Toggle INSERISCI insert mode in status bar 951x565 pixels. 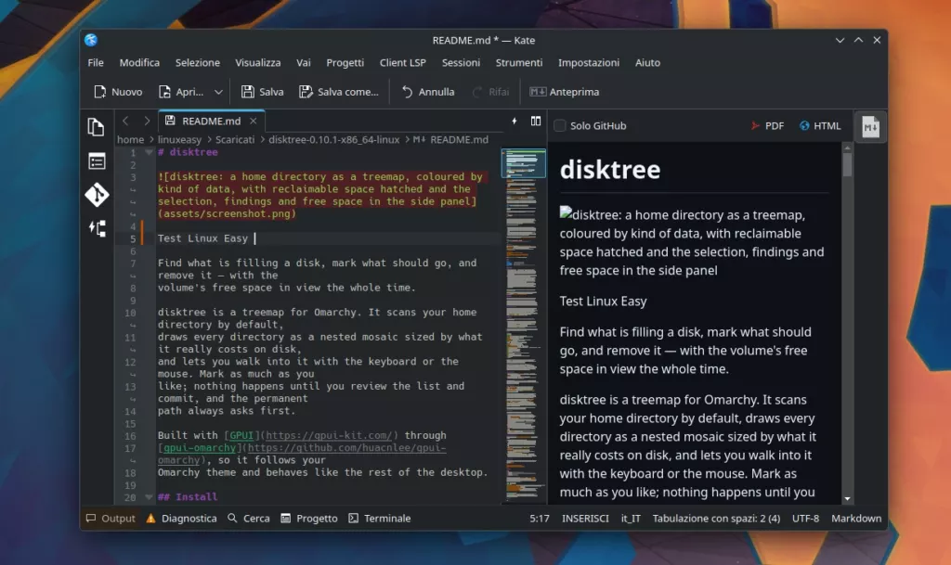pyautogui.click(x=585, y=519)
